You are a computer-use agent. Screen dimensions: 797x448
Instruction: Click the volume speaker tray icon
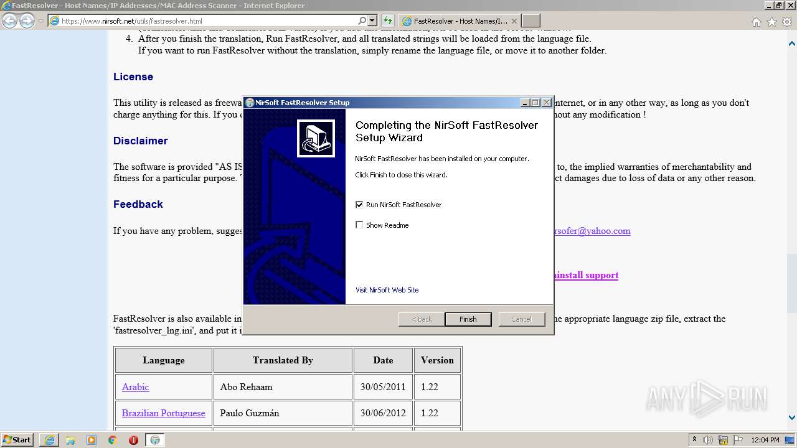(708, 440)
